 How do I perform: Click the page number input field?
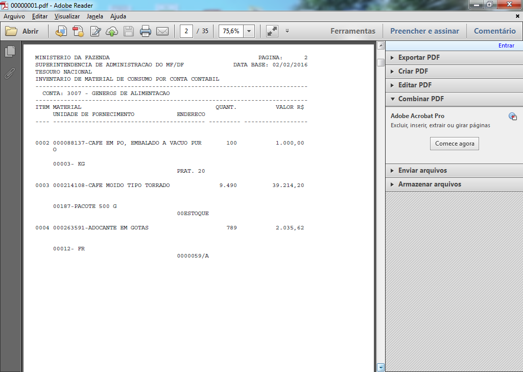(x=186, y=31)
